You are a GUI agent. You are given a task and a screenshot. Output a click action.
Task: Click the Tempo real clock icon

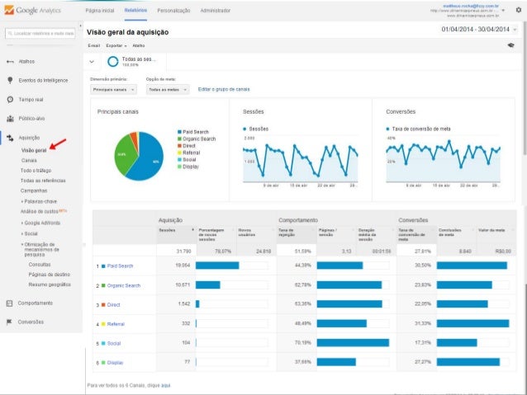(x=10, y=99)
